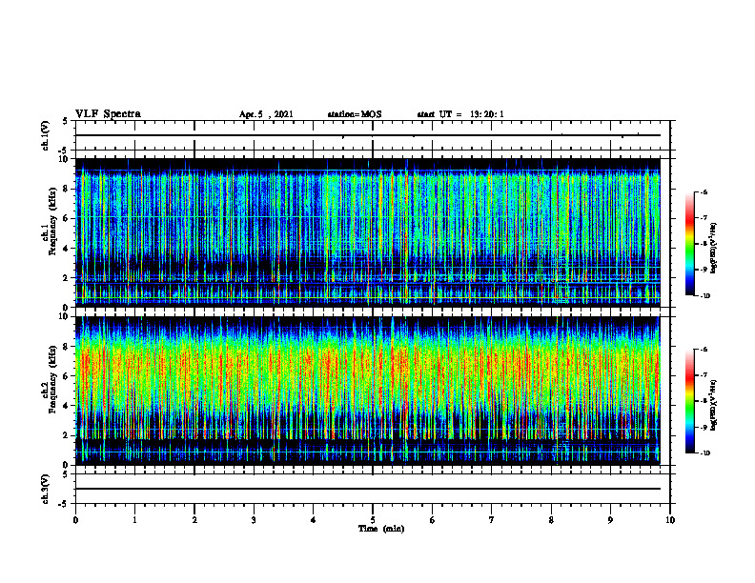Click the "4" tick on time axis
This screenshot has width=755, height=583.
(314, 520)
